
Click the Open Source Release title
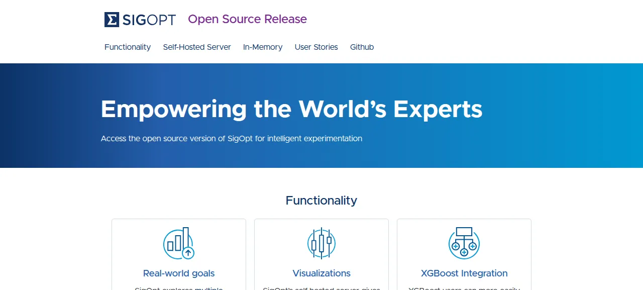[247, 19]
